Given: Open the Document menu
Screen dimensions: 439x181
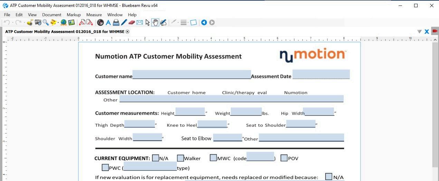Looking at the screenshot, I should click(x=52, y=15).
